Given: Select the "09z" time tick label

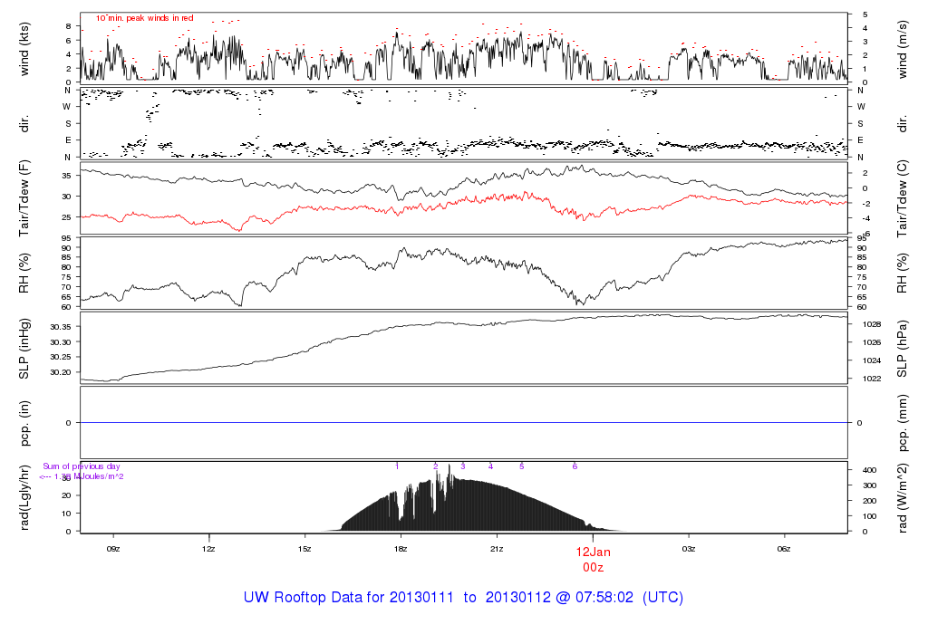Looking at the screenshot, I should pos(113,549).
